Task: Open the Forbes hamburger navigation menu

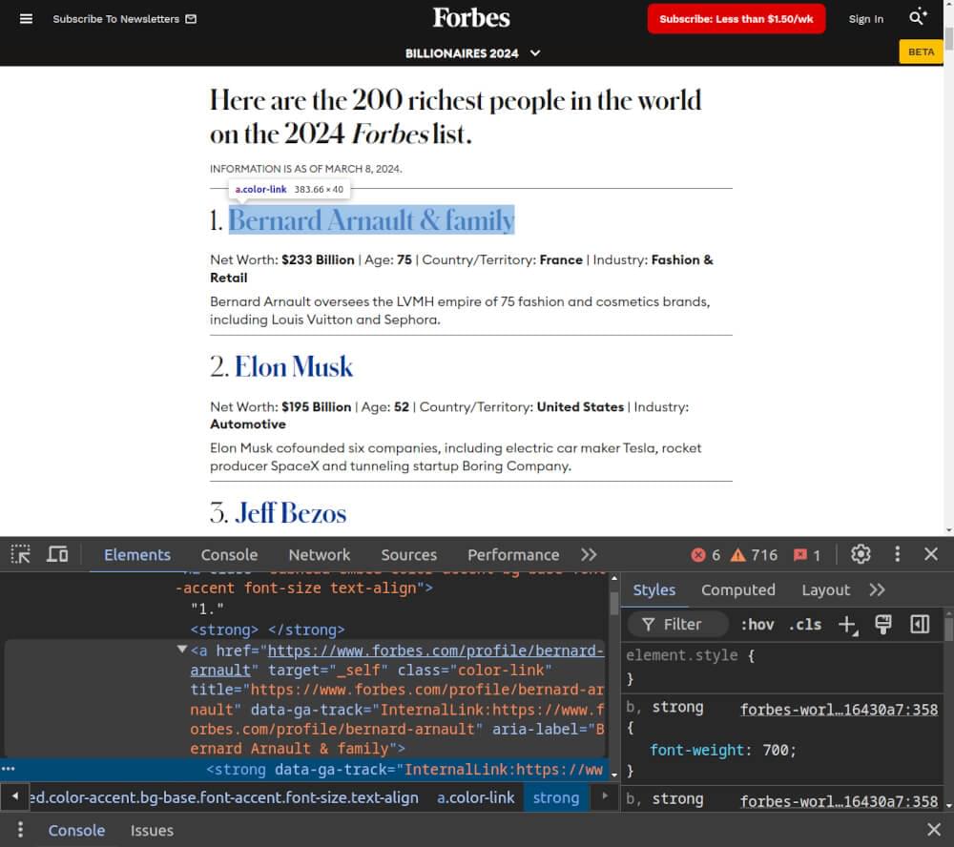Action: 26,17
